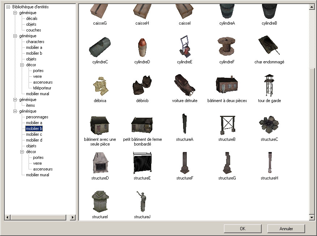
Task: Open the mobilier d category
Action: (34, 140)
